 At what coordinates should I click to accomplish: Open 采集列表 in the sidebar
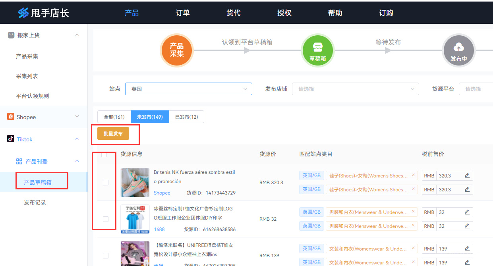[x=27, y=76]
